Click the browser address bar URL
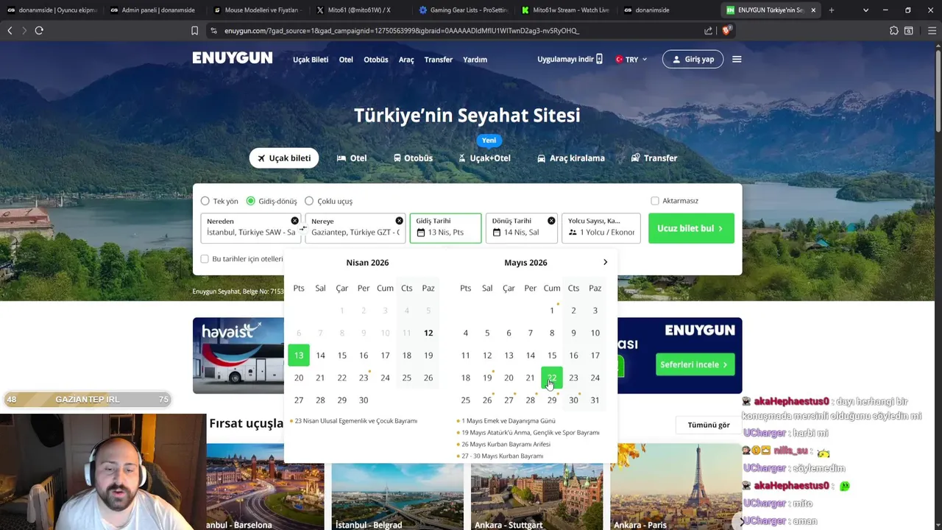 pos(402,30)
